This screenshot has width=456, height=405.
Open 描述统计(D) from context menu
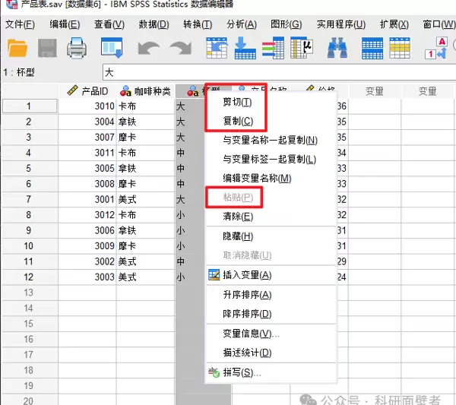(247, 353)
